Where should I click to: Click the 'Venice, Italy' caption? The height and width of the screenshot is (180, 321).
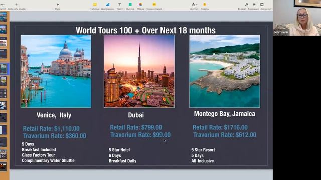coord(54,115)
